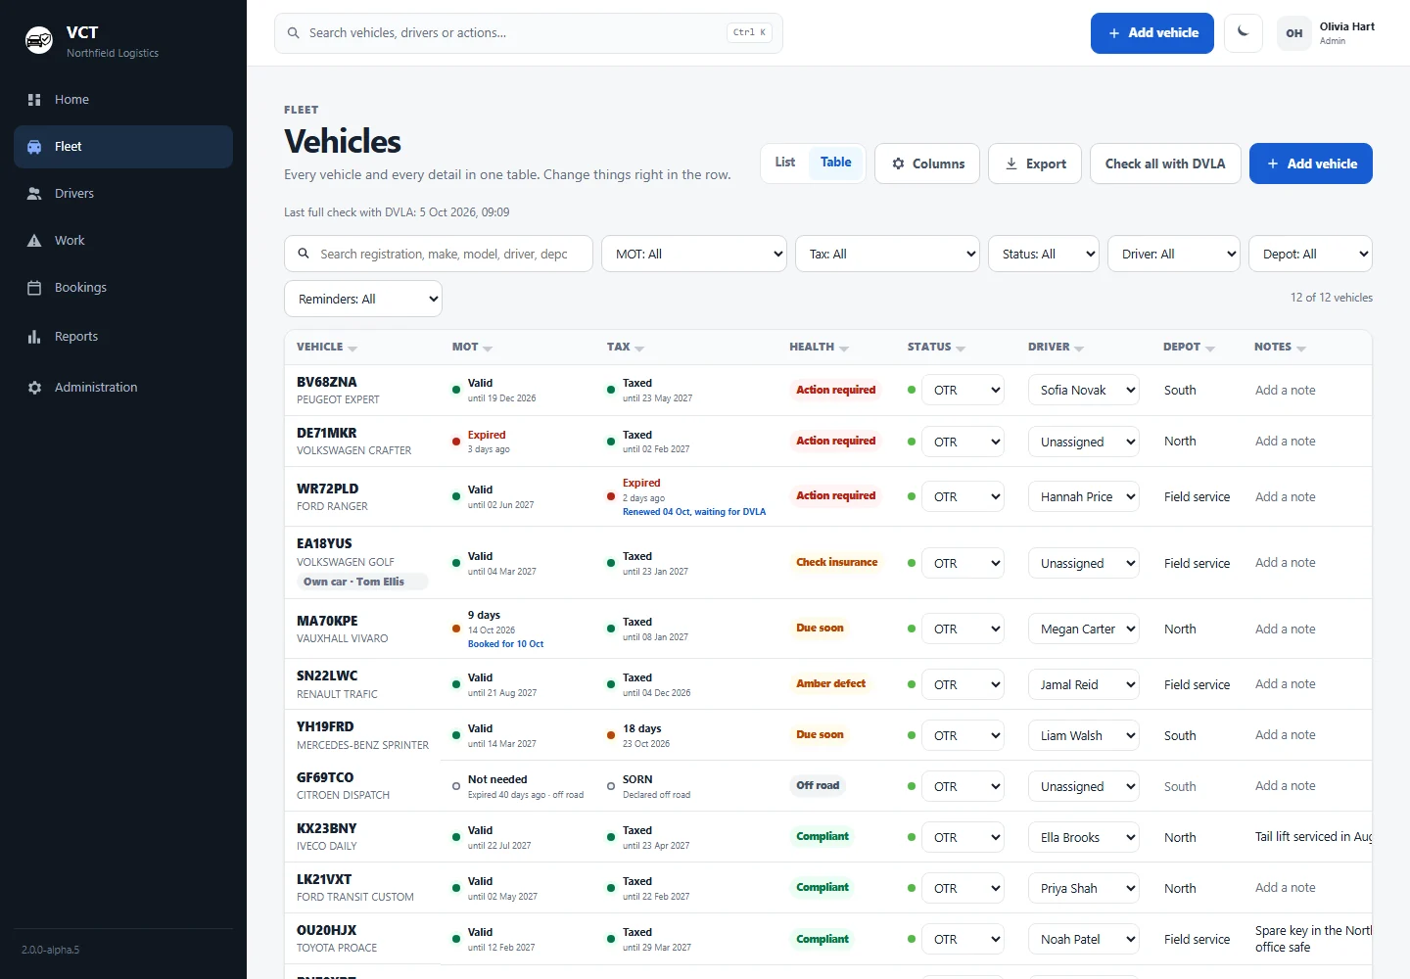Click the Columns gear icon button

927,163
